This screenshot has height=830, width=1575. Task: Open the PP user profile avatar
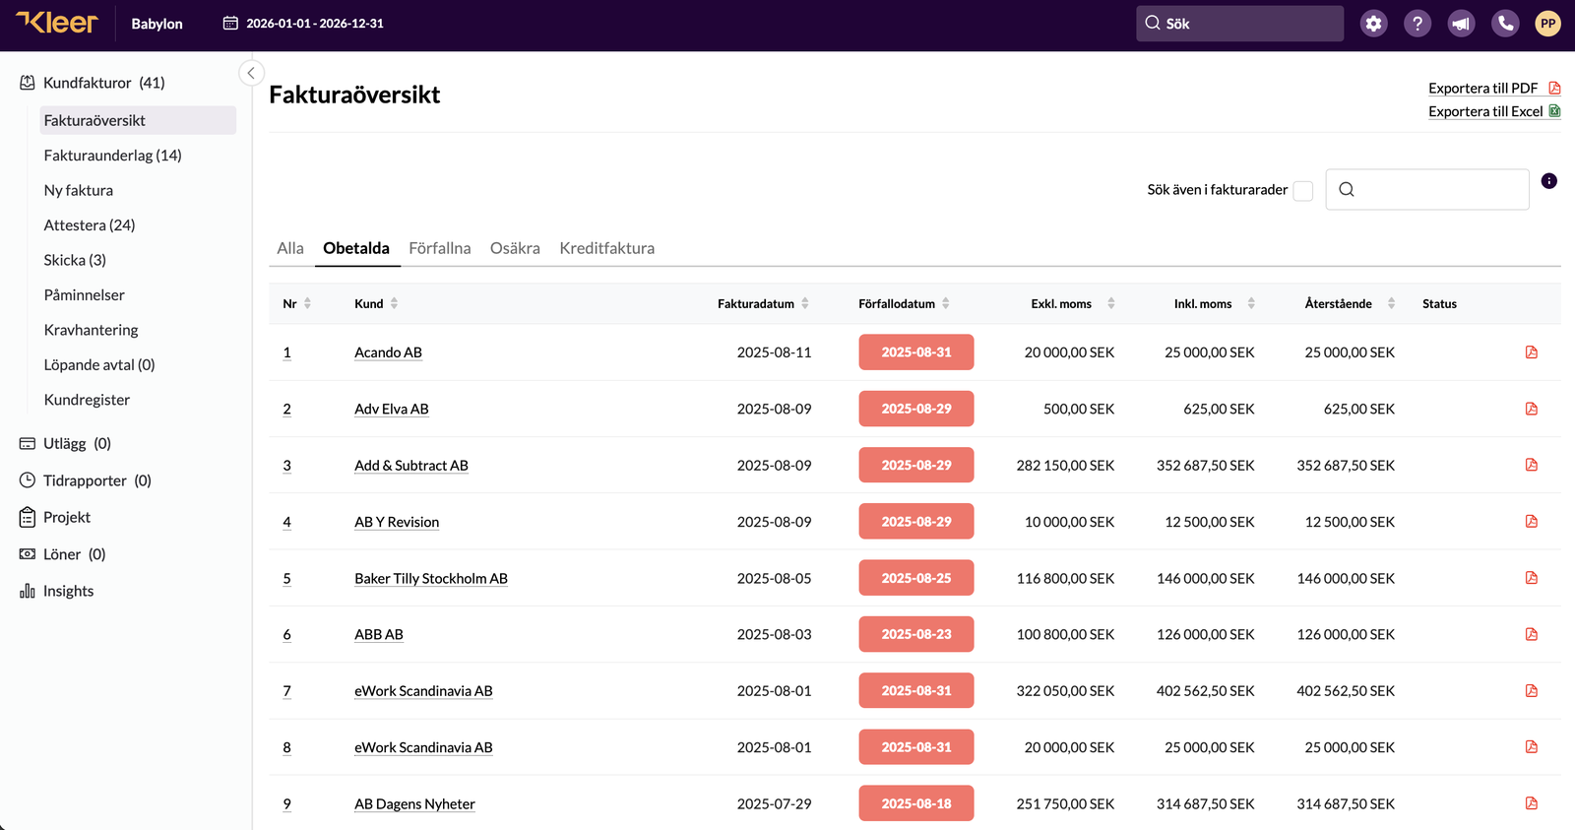(x=1548, y=24)
